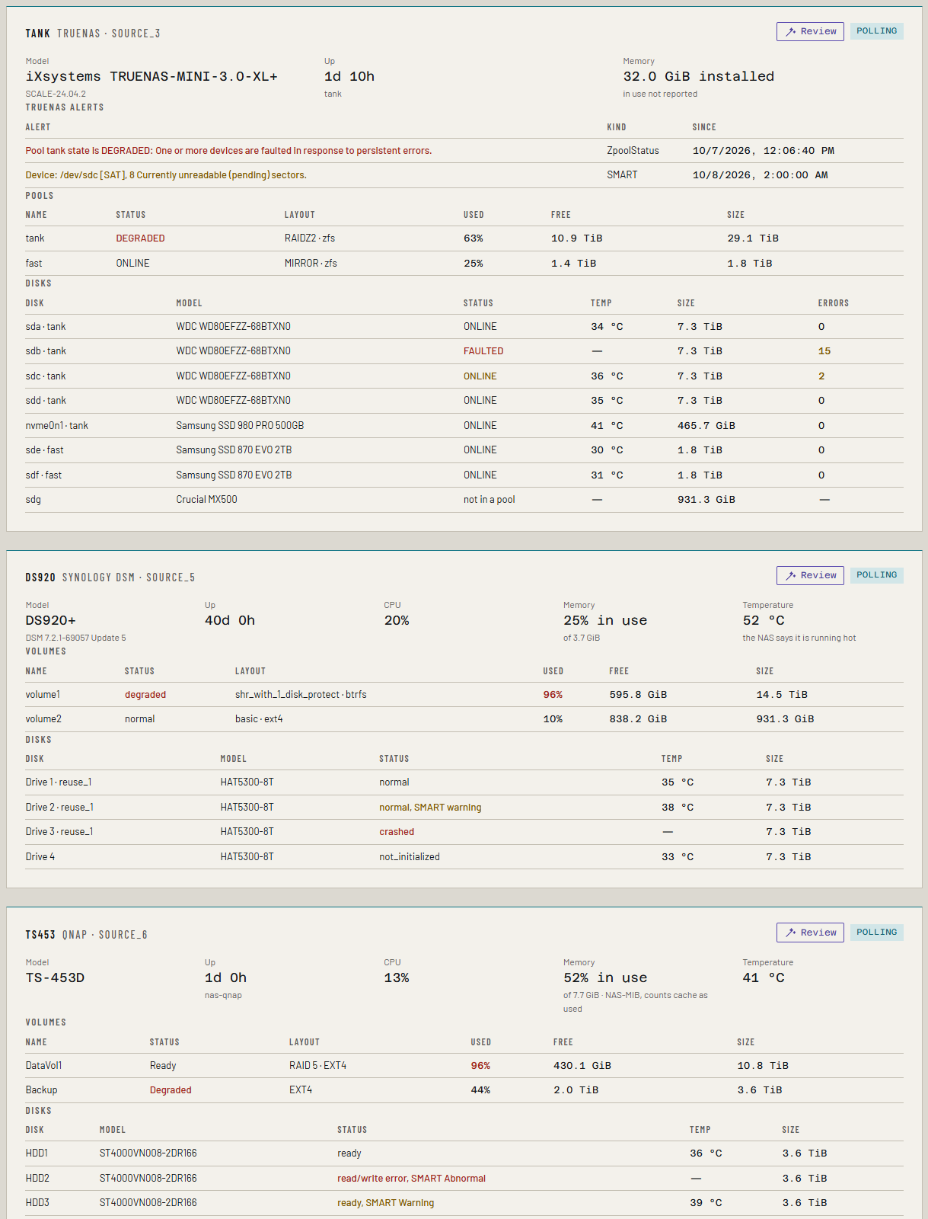The width and height of the screenshot is (928, 1219).
Task: Click the sdf · fast disk name
Action: tap(43, 475)
